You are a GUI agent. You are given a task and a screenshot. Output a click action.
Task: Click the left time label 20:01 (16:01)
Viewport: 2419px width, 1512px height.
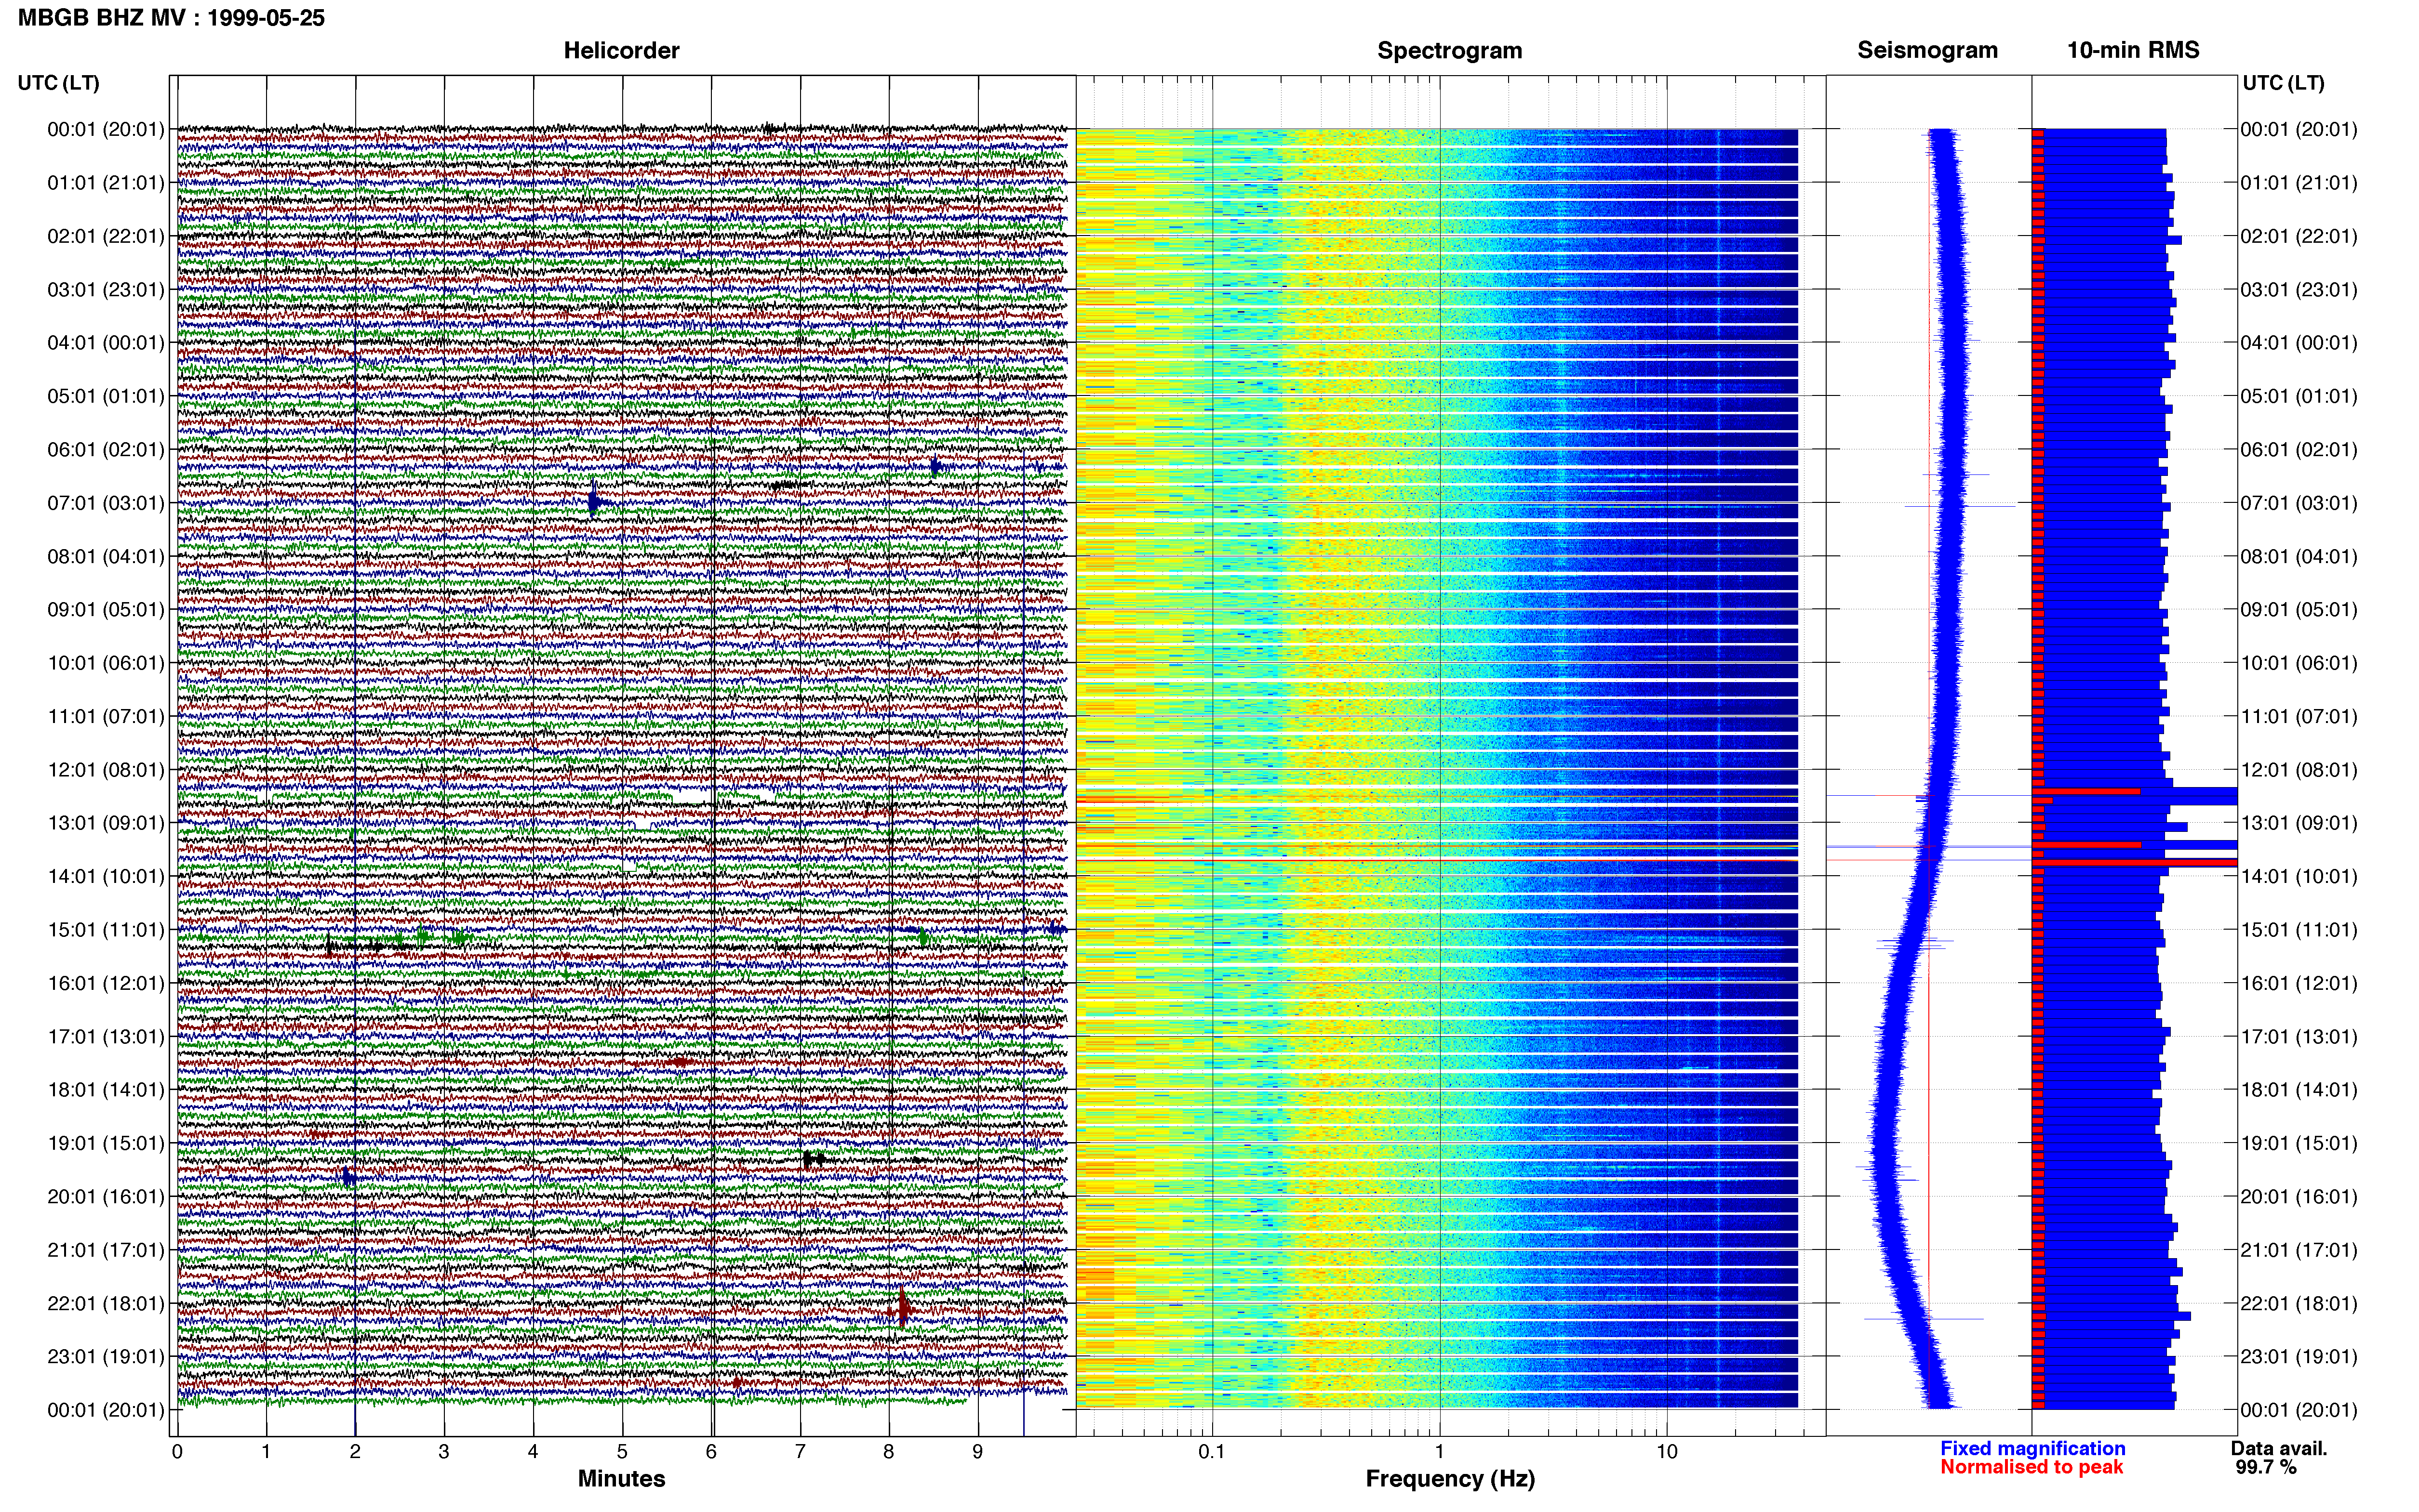(x=105, y=1196)
